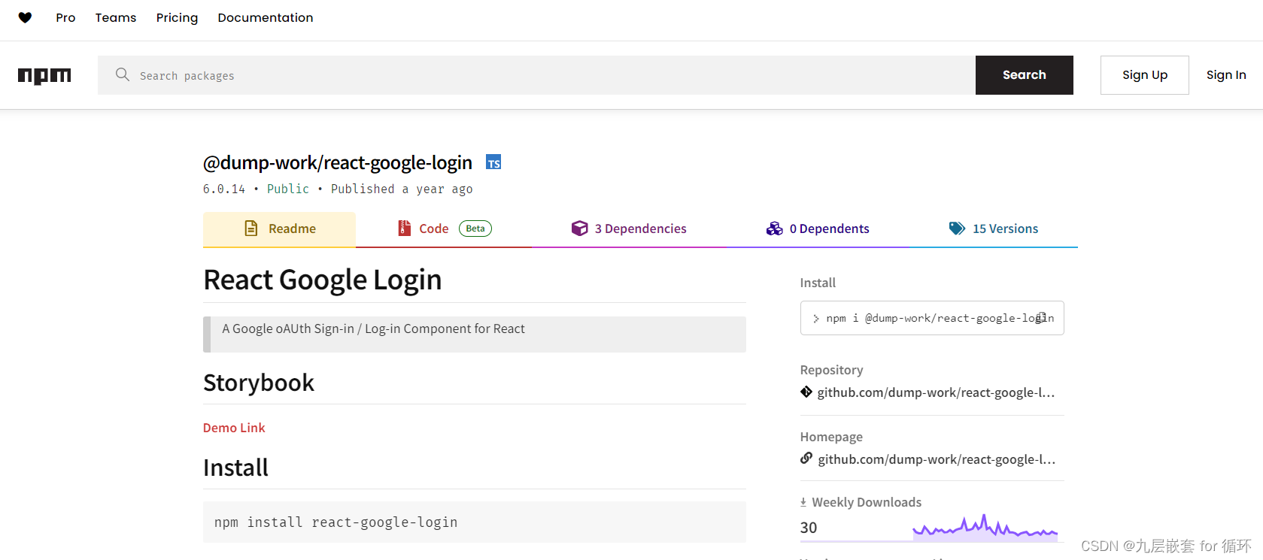Open the Pro menu link
Screen dimensions: 1263x560
pyautogui.click(x=65, y=17)
